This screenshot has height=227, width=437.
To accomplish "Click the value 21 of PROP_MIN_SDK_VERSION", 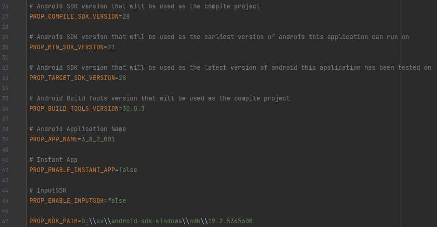I will pos(111,47).
